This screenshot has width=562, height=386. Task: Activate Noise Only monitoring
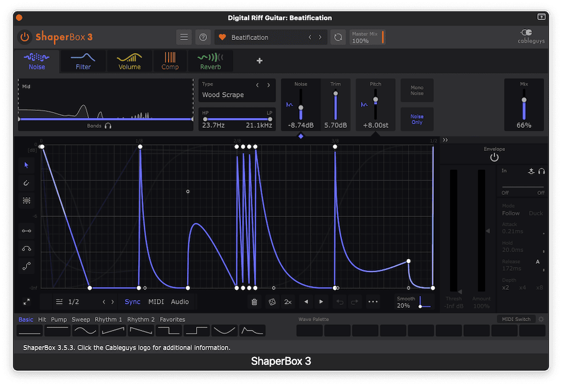tap(417, 119)
